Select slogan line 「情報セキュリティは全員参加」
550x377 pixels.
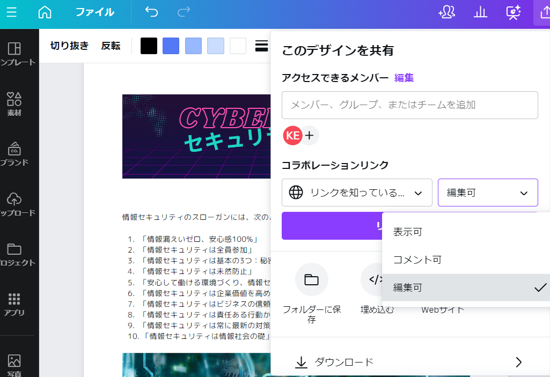pos(197,250)
